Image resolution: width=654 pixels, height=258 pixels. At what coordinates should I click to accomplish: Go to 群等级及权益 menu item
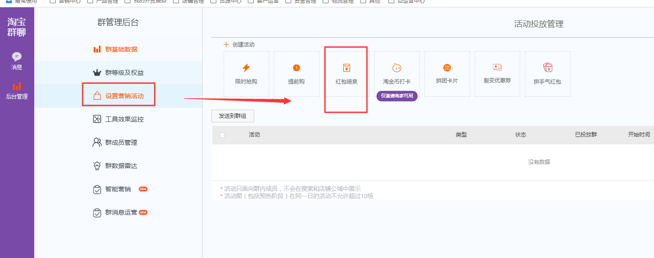[125, 73]
